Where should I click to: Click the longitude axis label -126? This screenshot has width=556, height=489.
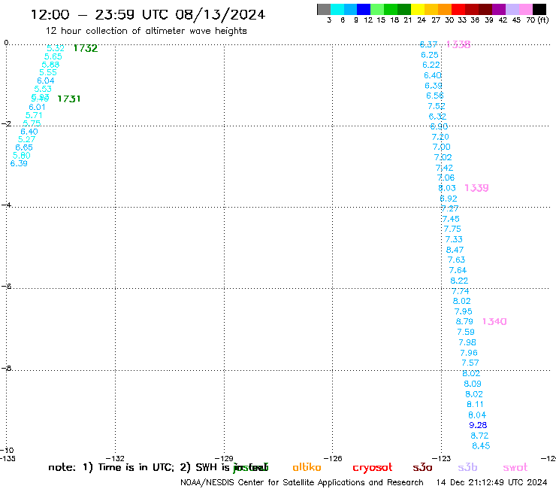(333, 458)
